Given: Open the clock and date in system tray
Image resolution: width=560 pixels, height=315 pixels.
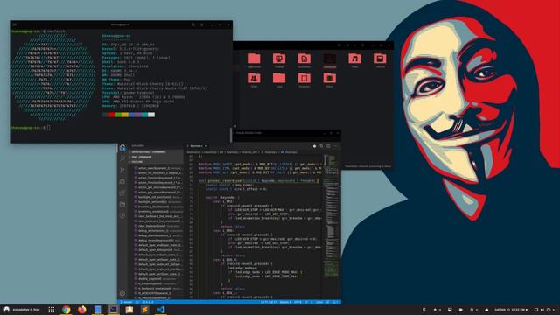Looking at the screenshot, I should coord(511,310).
